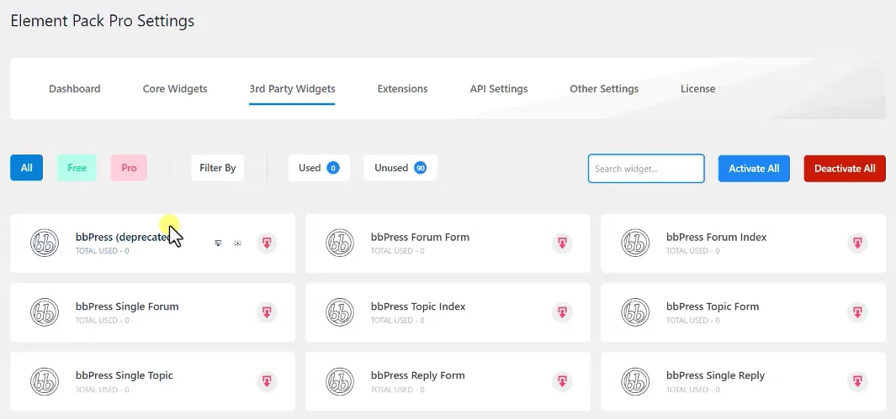
Task: Open the API Settings tab
Action: click(x=499, y=89)
